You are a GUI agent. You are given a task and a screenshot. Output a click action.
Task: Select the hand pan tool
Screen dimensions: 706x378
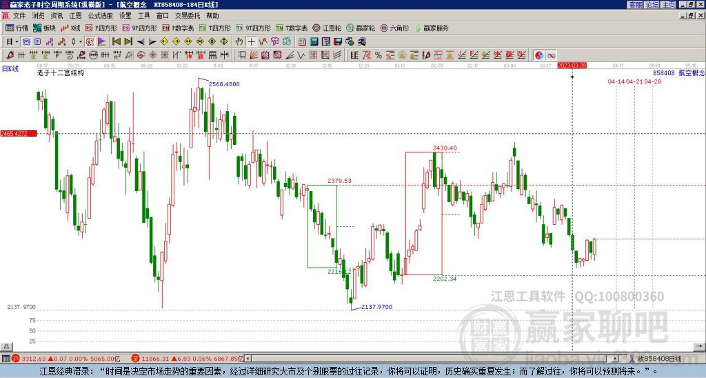click(239, 41)
